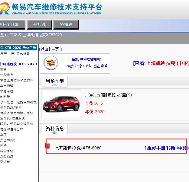Open 车身系统 tree entry
Screen dimensions: 189x182
7,91
